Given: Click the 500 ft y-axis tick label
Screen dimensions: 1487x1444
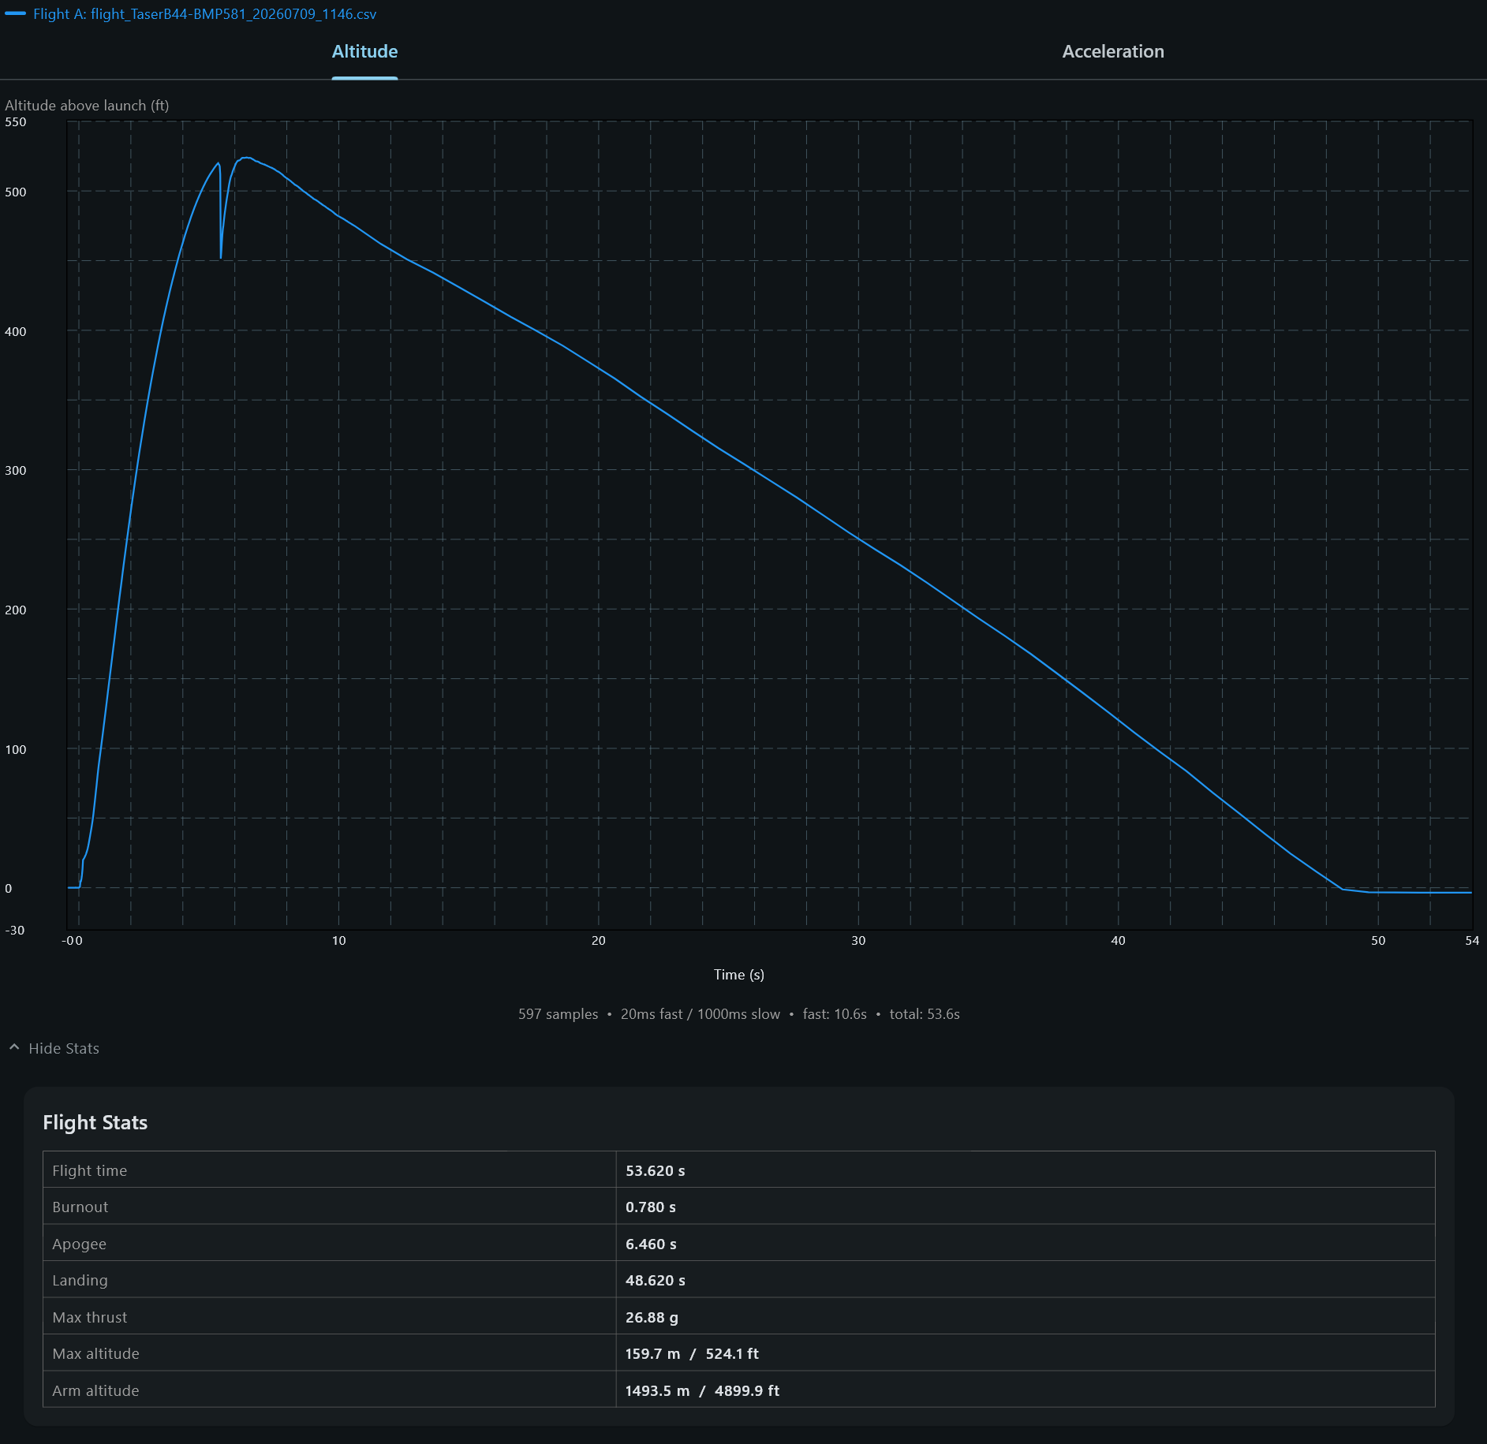Looking at the screenshot, I should tap(16, 192).
